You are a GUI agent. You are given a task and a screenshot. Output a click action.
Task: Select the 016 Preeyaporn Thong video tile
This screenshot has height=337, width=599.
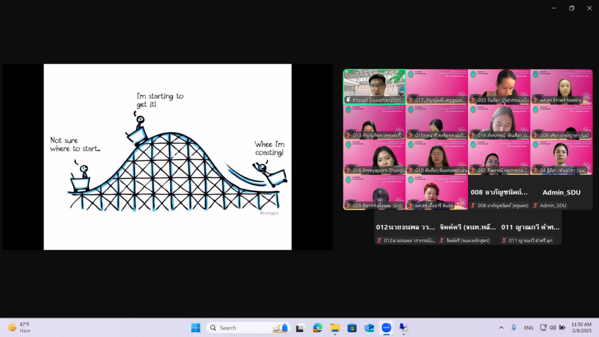(x=374, y=157)
